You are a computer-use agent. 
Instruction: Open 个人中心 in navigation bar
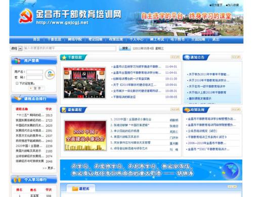pyautogui.click(x=137, y=39)
